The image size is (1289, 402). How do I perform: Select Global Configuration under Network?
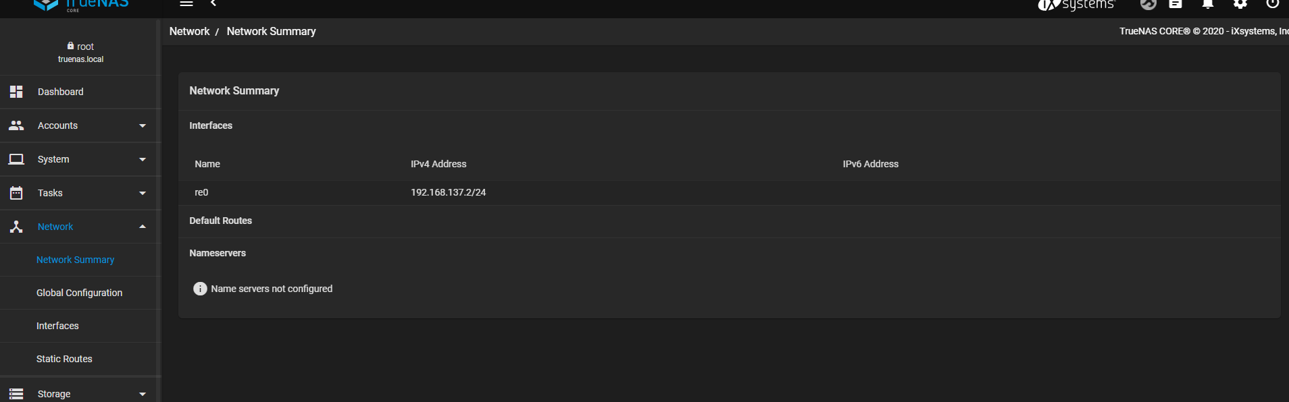tap(79, 293)
